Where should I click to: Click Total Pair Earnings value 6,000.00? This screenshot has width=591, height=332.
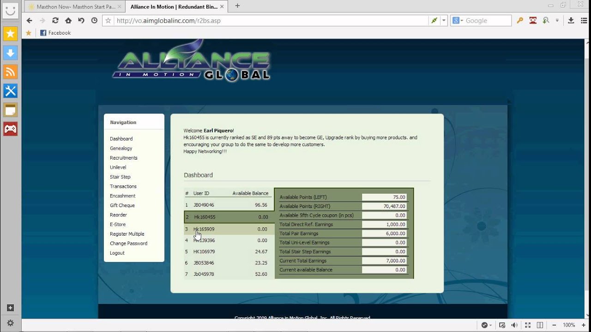(384, 233)
